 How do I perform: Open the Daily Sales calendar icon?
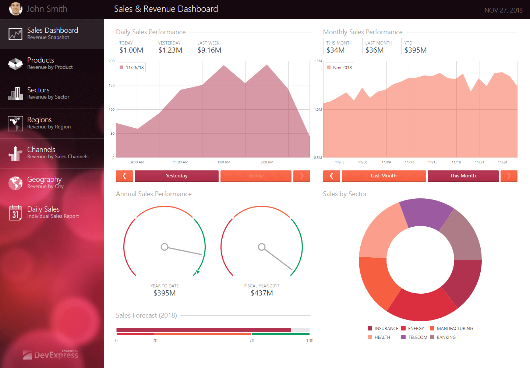[x=15, y=213]
